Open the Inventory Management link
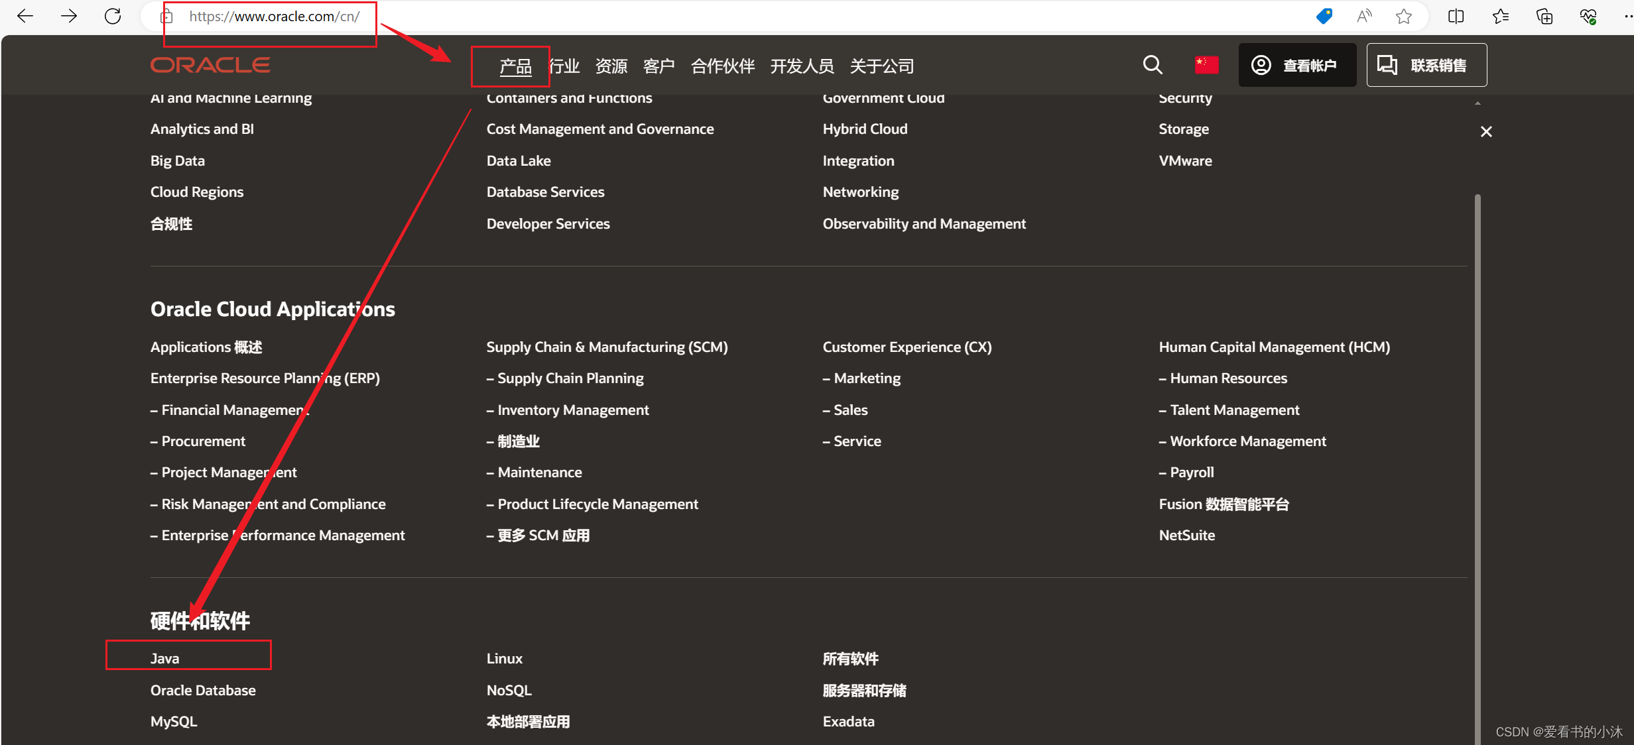This screenshot has width=1634, height=745. (x=568, y=410)
